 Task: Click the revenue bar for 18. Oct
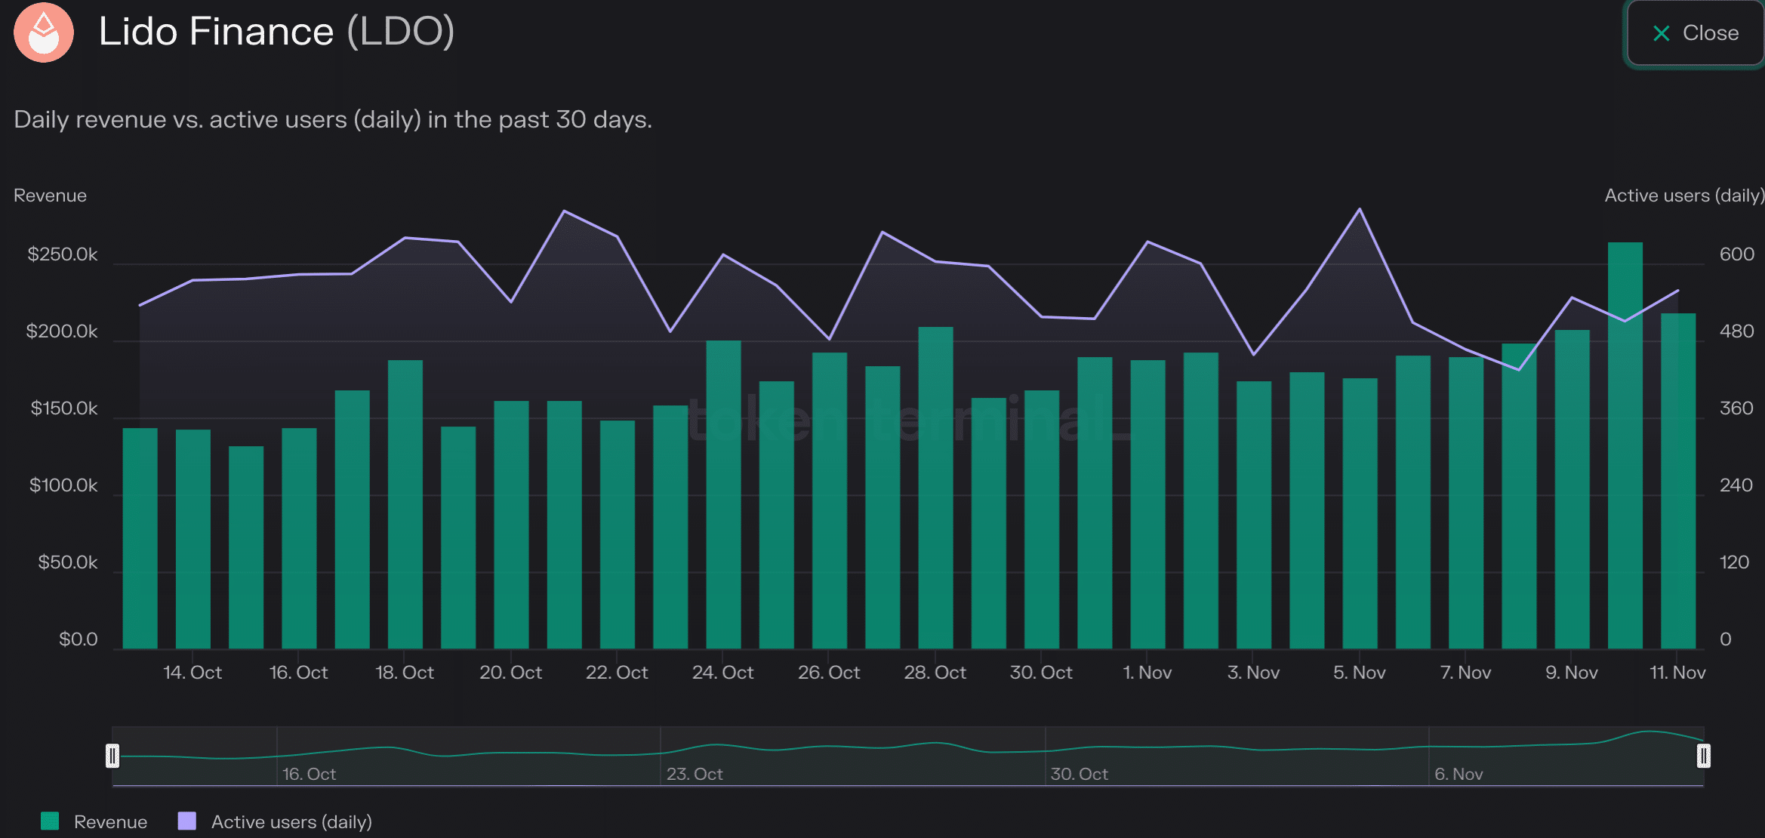point(405,504)
